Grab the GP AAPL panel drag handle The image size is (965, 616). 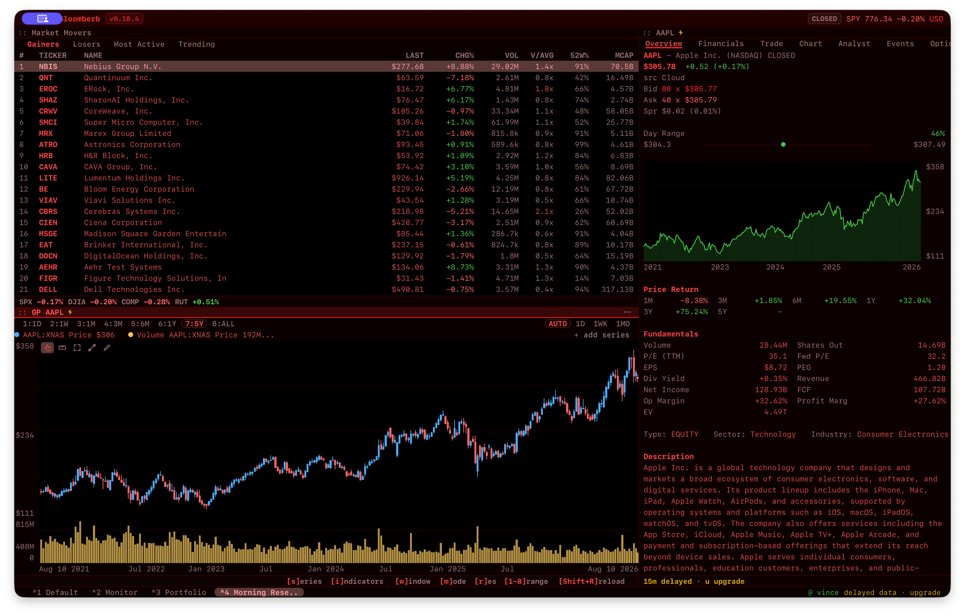(x=22, y=312)
